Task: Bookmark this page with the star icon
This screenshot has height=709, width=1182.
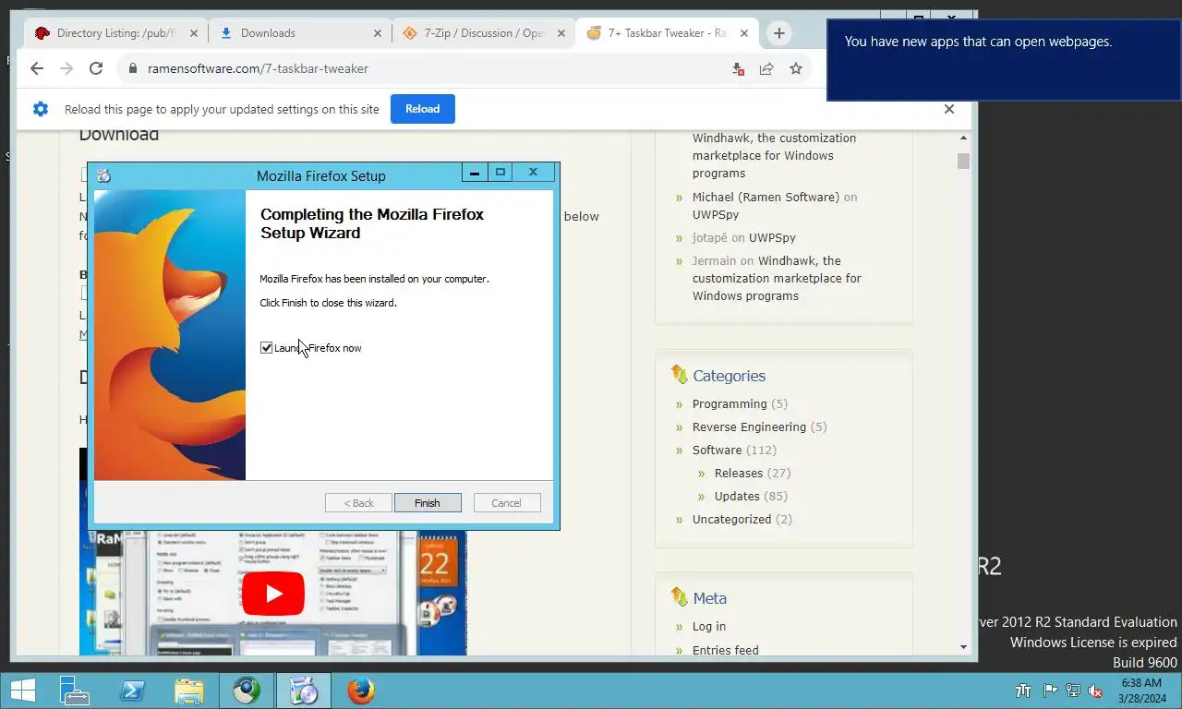Action: [x=795, y=68]
